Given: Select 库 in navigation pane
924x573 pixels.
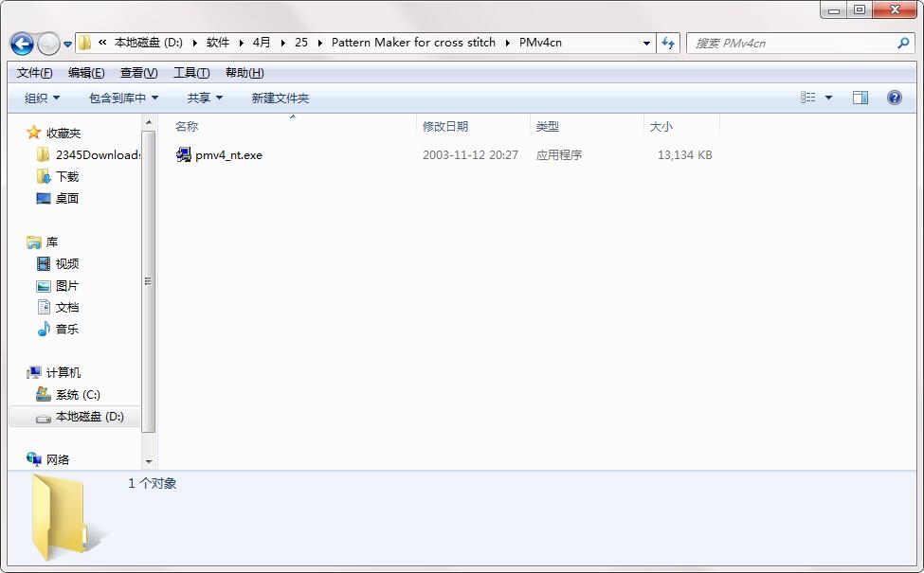Looking at the screenshot, I should 52,242.
